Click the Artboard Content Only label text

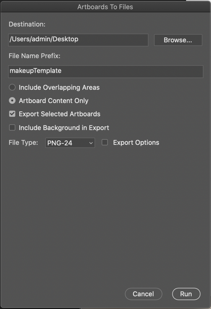[54, 101]
